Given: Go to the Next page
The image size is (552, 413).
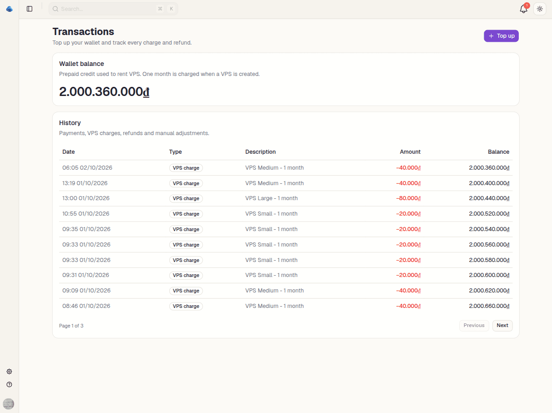Looking at the screenshot, I should pyautogui.click(x=502, y=325).
